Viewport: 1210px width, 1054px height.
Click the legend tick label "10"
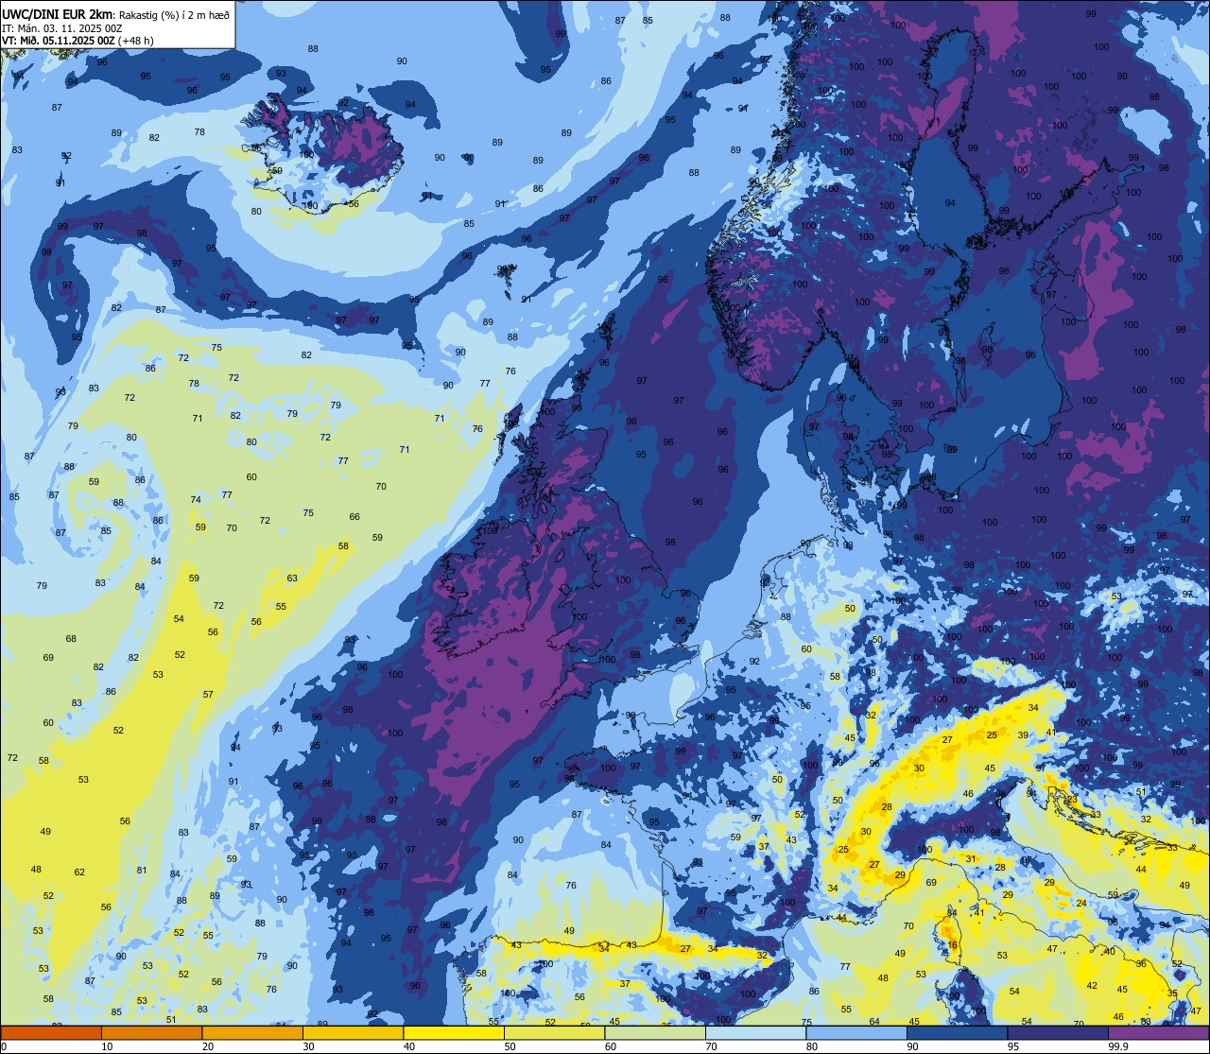[x=107, y=1046]
